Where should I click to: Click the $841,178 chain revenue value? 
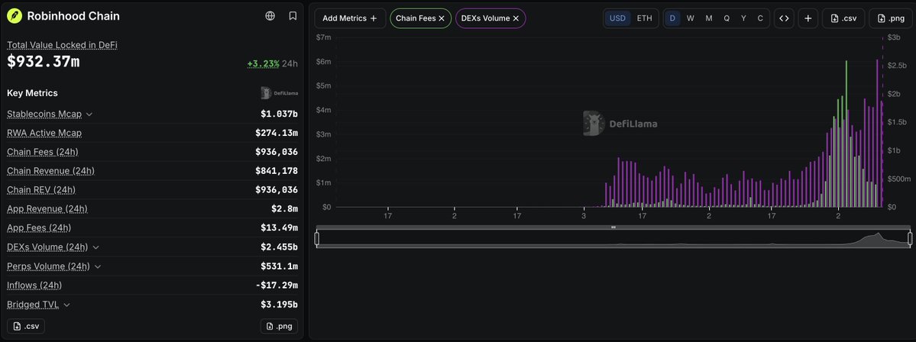277,171
